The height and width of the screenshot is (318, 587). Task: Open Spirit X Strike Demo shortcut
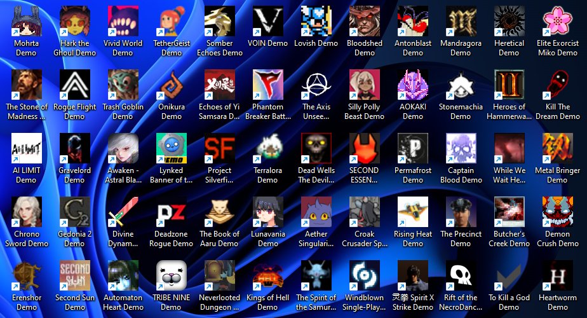[x=413, y=275]
